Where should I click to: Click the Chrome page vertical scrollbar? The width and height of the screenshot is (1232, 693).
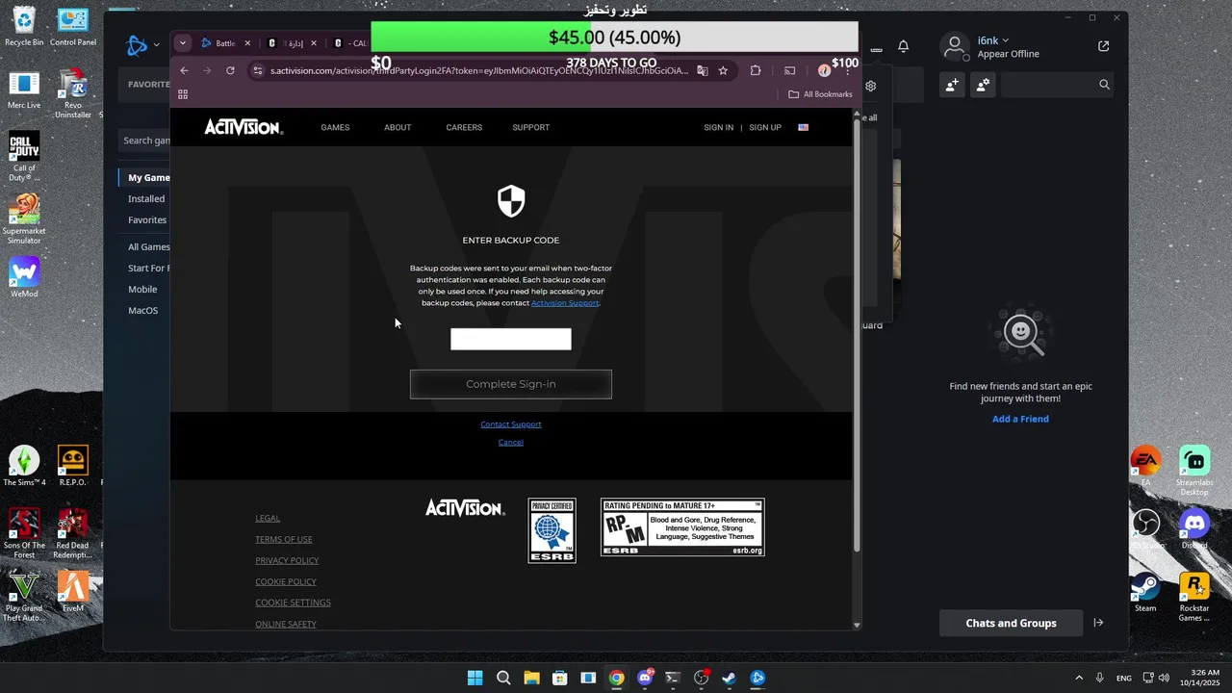click(857, 337)
